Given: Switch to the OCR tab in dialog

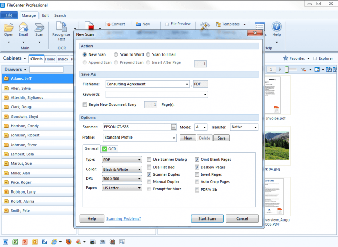Looking at the screenshot, I should [109, 149].
